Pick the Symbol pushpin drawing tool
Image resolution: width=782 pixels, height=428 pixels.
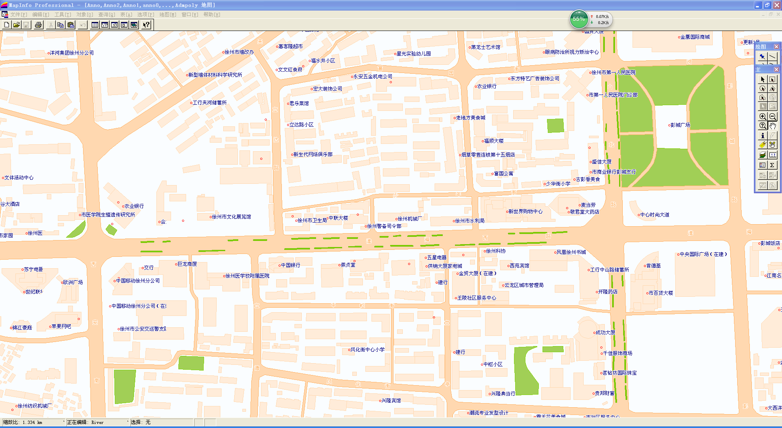762,57
